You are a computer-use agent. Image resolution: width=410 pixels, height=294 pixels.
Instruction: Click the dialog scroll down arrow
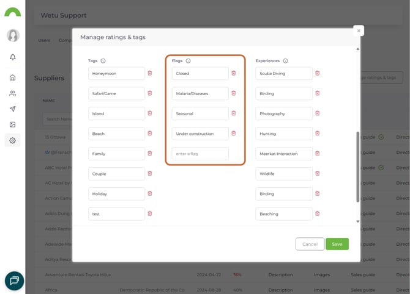coord(358,221)
